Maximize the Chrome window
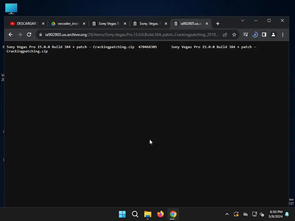This screenshot has width=295, height=221. pos(269,20)
